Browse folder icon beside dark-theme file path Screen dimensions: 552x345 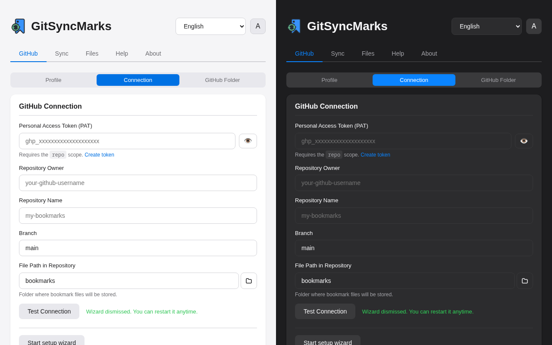coord(525,281)
